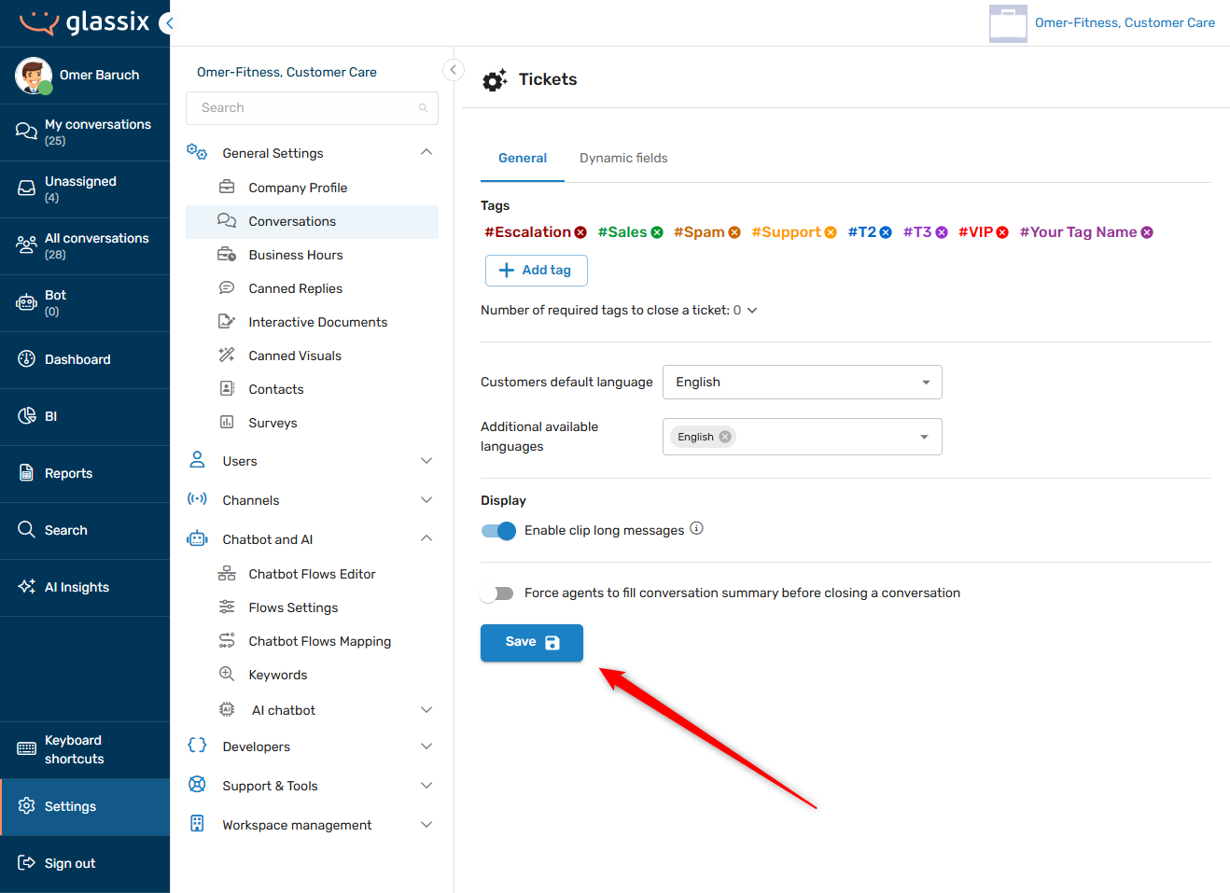Open Company Profile settings

pyautogui.click(x=312, y=188)
